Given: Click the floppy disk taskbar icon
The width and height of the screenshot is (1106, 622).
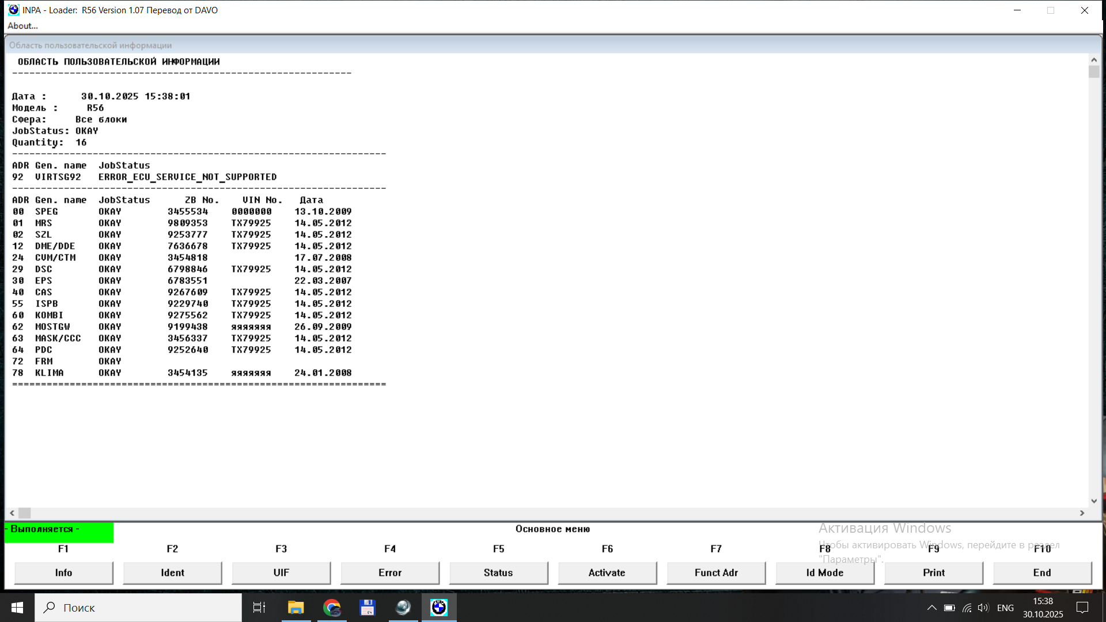Looking at the screenshot, I should 368,608.
